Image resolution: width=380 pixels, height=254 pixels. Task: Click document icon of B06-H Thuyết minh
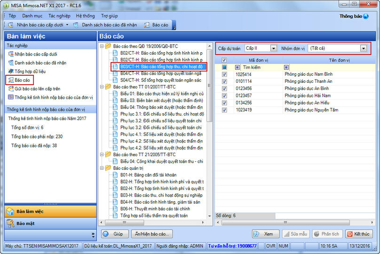(115, 209)
